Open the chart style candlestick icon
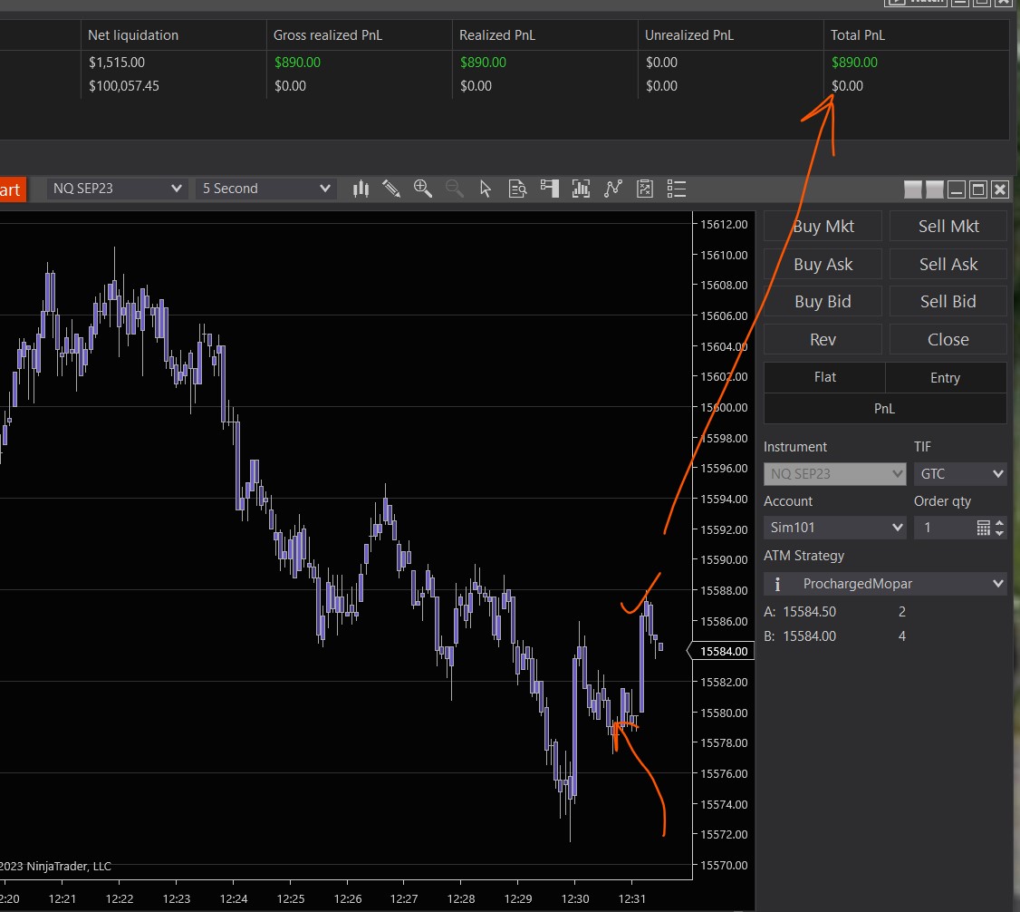This screenshot has width=1020, height=912. [x=361, y=189]
